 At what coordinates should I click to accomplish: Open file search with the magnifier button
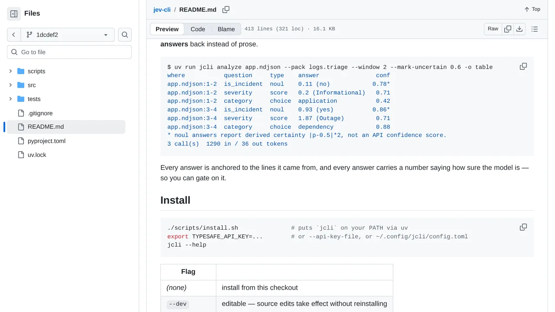click(125, 35)
